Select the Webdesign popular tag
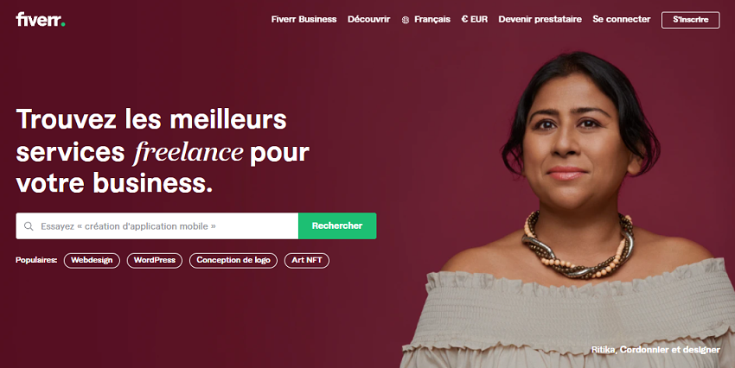735x368 pixels. coord(92,260)
